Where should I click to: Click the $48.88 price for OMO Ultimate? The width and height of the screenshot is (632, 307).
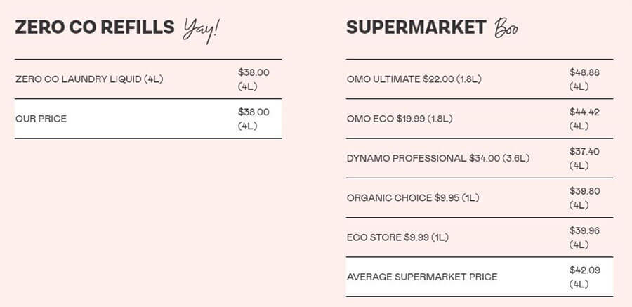[x=584, y=72]
